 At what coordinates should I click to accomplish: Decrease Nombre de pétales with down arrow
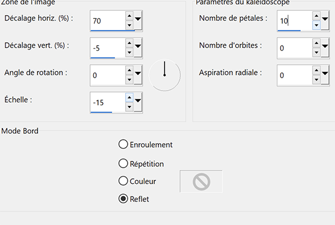point(316,25)
